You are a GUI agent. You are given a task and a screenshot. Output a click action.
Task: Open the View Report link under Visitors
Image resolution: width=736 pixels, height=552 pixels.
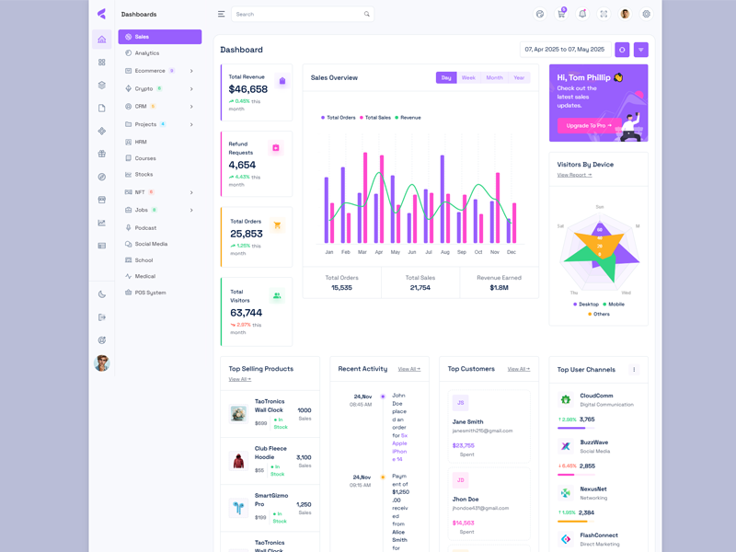click(574, 175)
